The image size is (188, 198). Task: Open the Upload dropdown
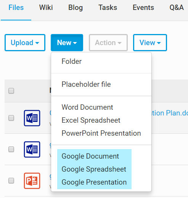[x=25, y=42]
